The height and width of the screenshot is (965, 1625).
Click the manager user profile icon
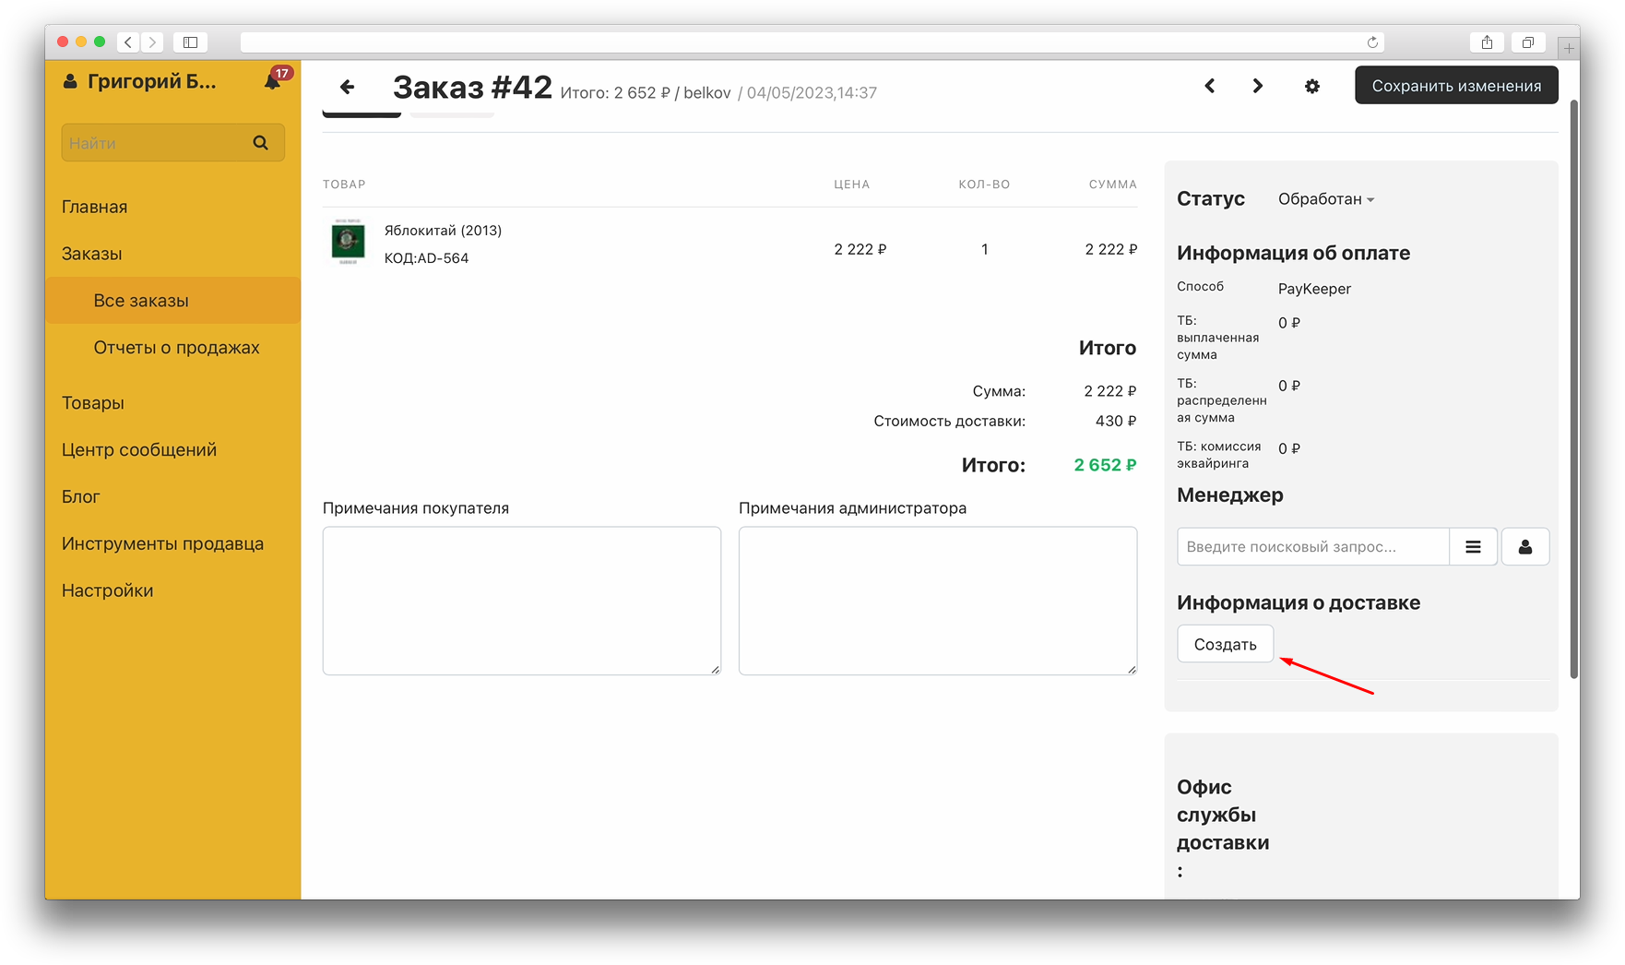tap(1524, 547)
